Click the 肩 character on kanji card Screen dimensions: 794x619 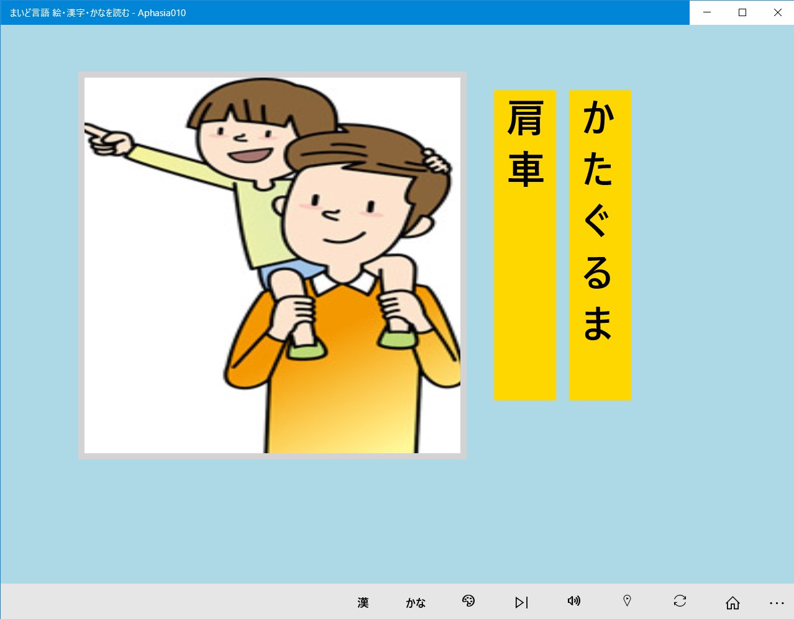(526, 118)
